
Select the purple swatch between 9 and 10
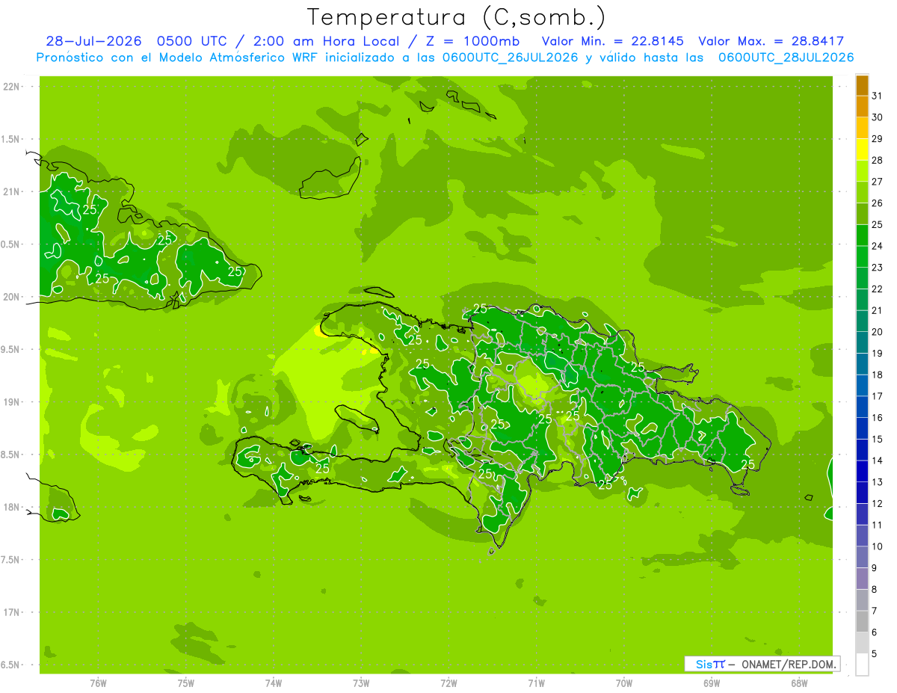pyautogui.click(x=862, y=557)
